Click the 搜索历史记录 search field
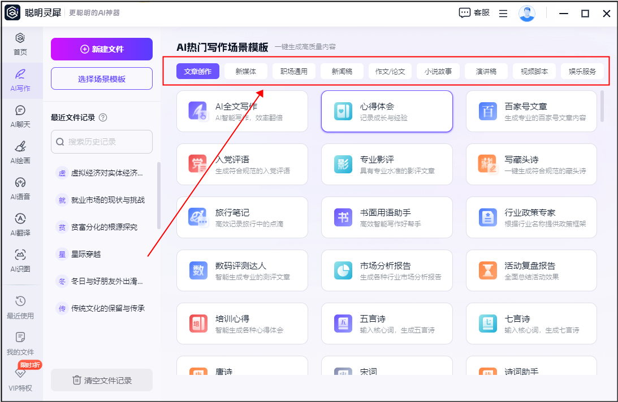 click(x=102, y=142)
